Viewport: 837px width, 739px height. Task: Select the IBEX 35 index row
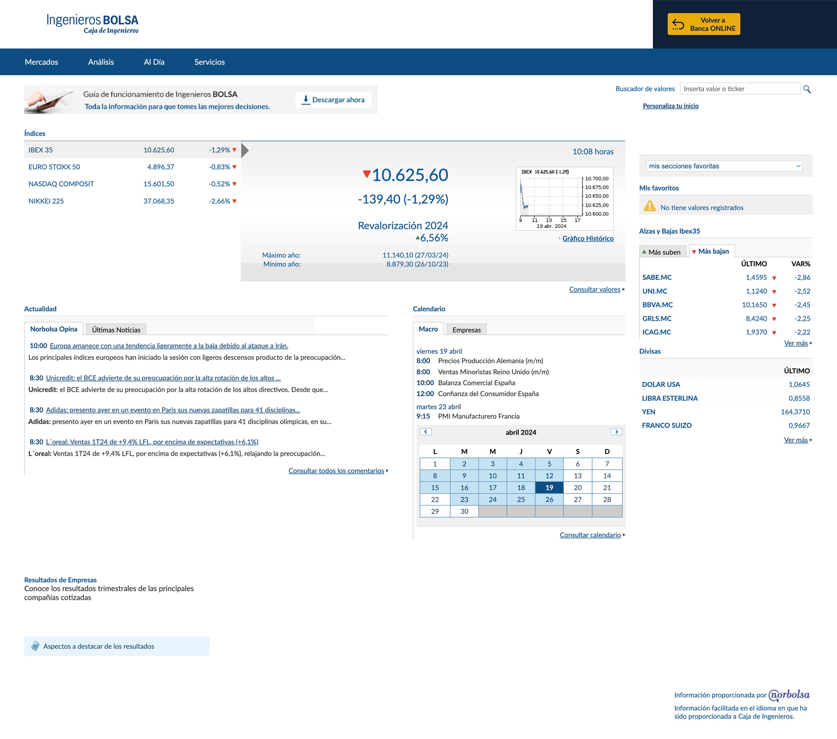coord(132,150)
